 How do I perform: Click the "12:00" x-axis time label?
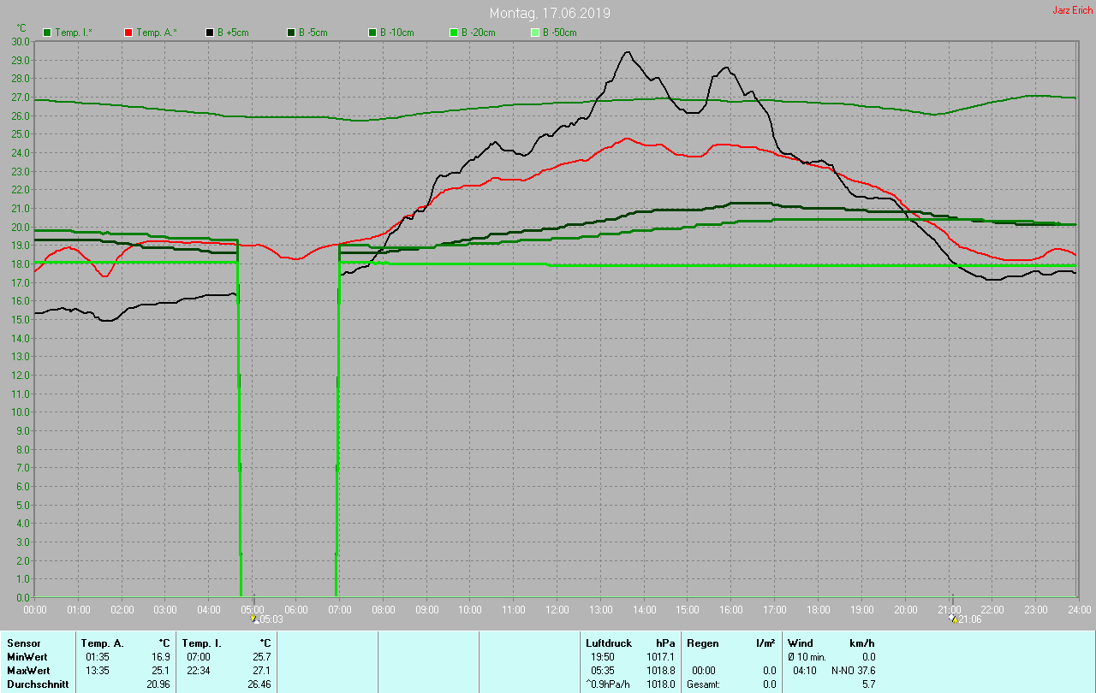point(557,610)
